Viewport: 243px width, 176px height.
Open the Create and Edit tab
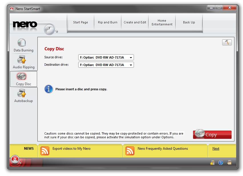(x=135, y=22)
